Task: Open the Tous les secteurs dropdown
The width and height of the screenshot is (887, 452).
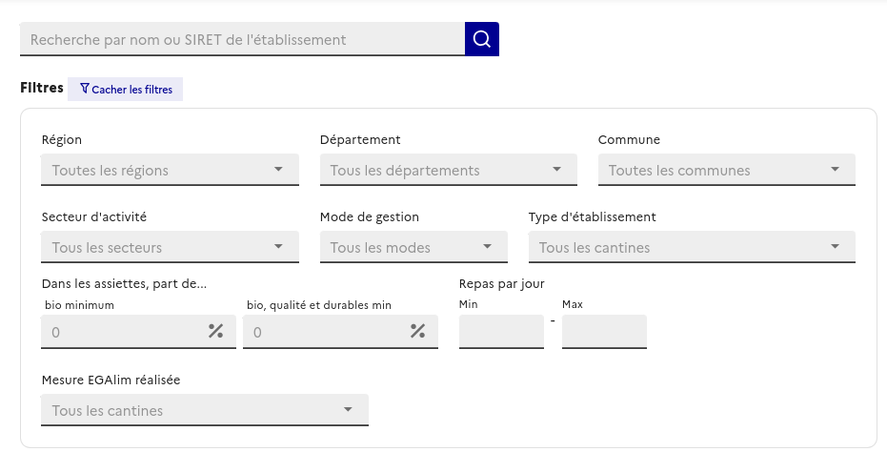Action: [x=157, y=247]
